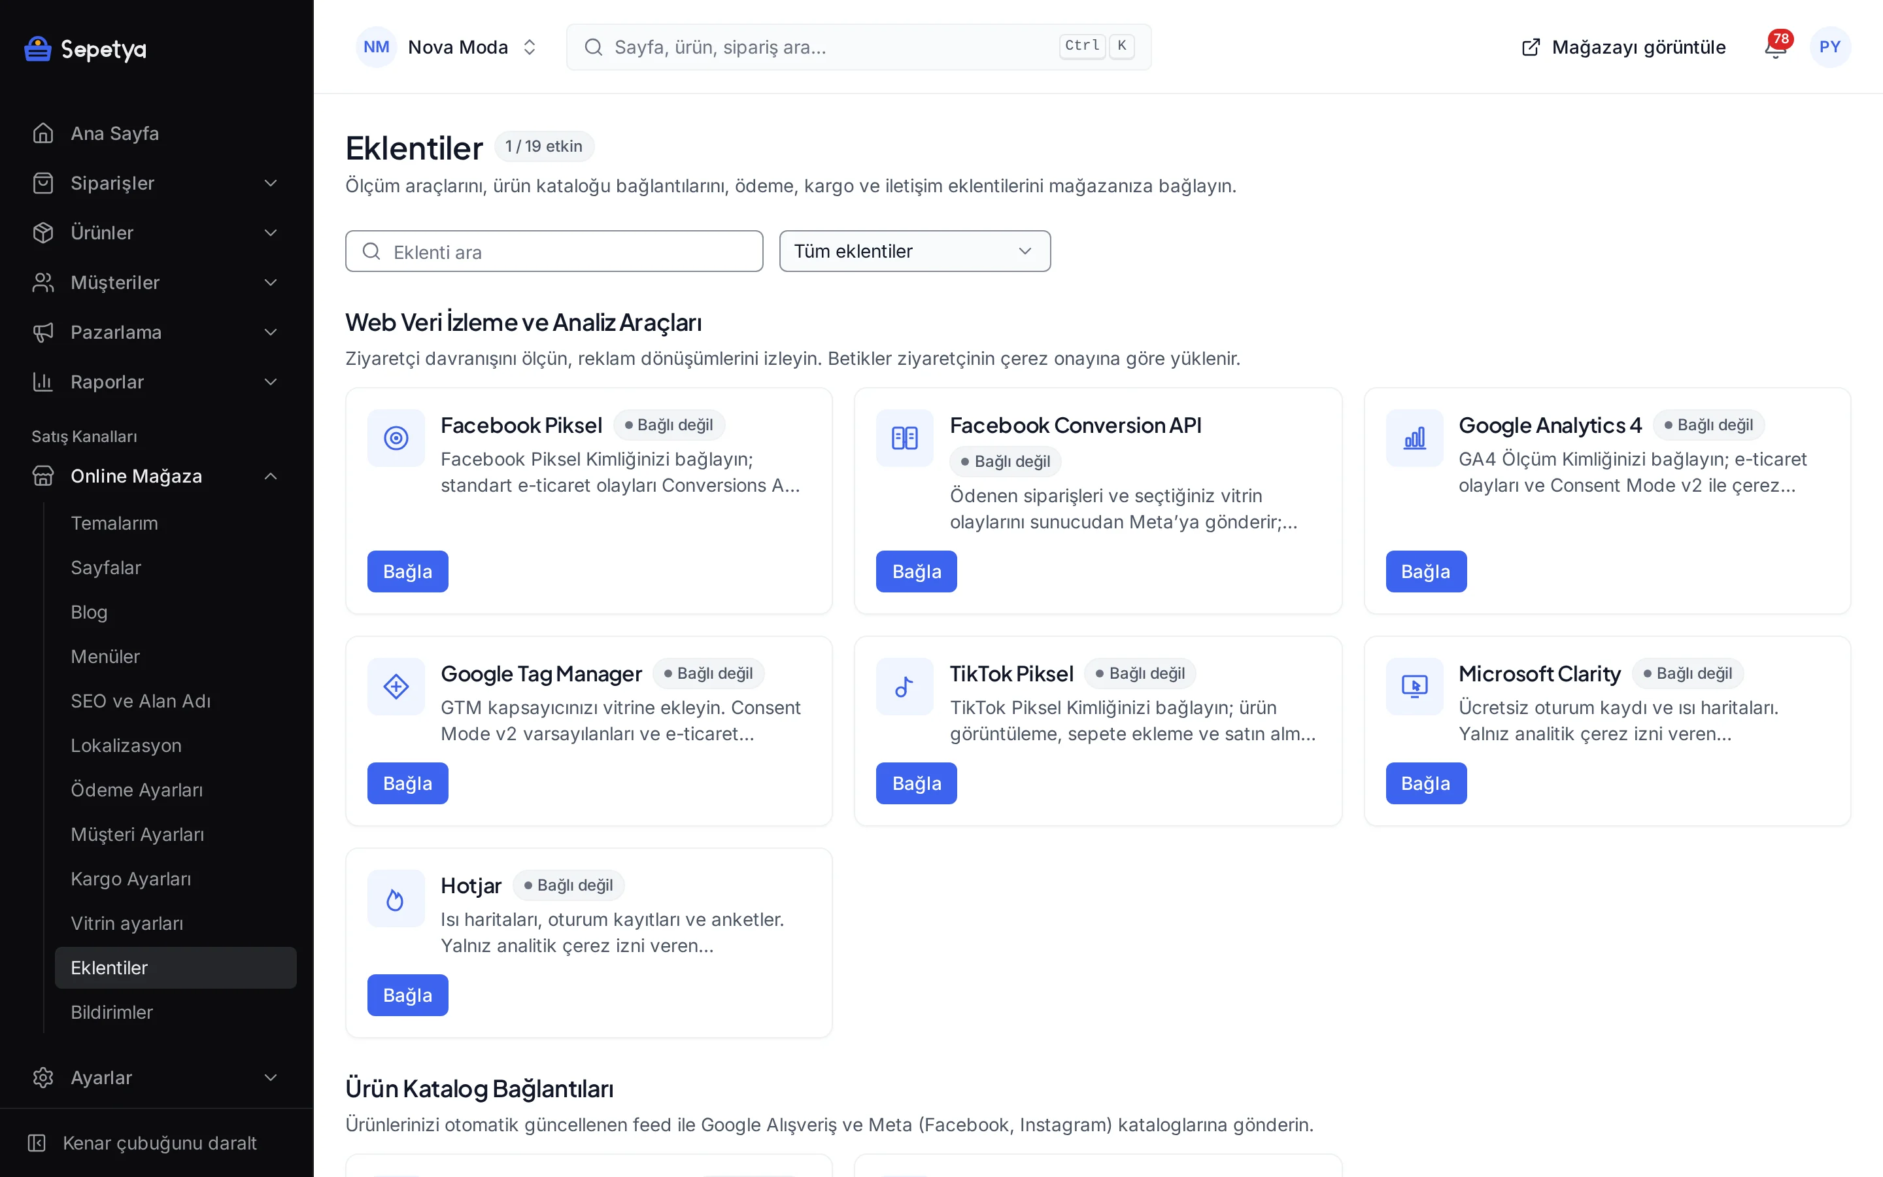Click the Ürünler box icon
The height and width of the screenshot is (1177, 1883).
42,233
